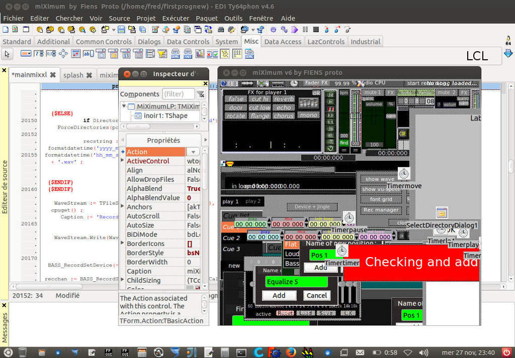Click the red pause button in transport column
515x358 pixels.
330,108
